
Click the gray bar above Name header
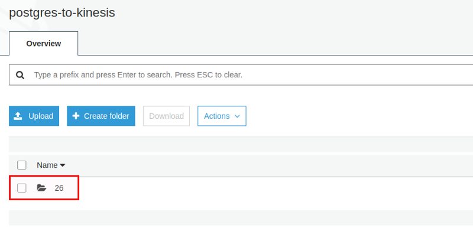(241, 144)
